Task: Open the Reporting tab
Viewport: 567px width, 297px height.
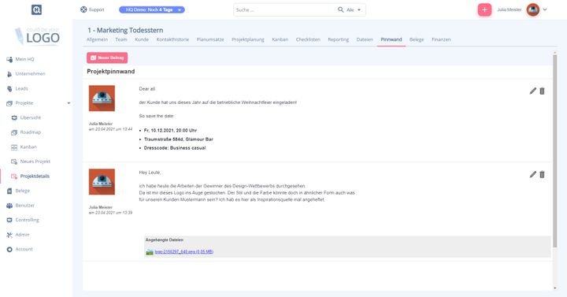Action: (339, 39)
